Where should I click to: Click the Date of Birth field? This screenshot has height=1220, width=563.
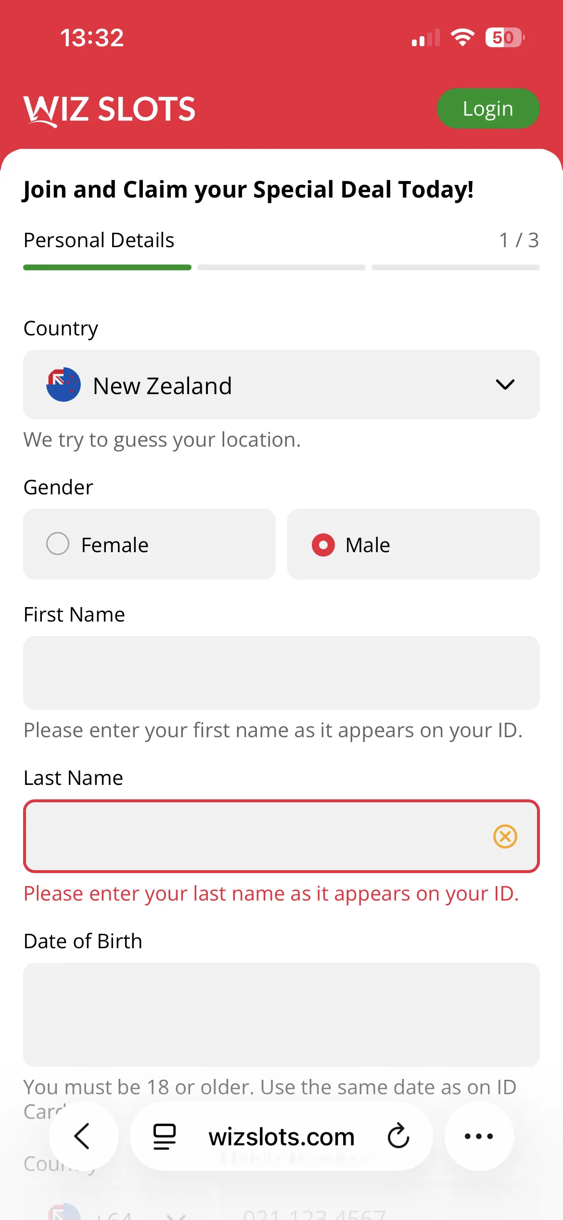click(x=281, y=1014)
